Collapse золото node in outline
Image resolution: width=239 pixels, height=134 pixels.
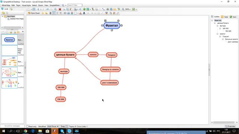click(217, 34)
